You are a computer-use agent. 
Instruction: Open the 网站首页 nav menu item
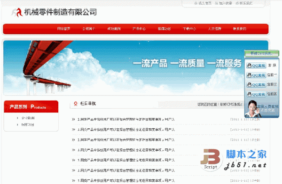63,29
